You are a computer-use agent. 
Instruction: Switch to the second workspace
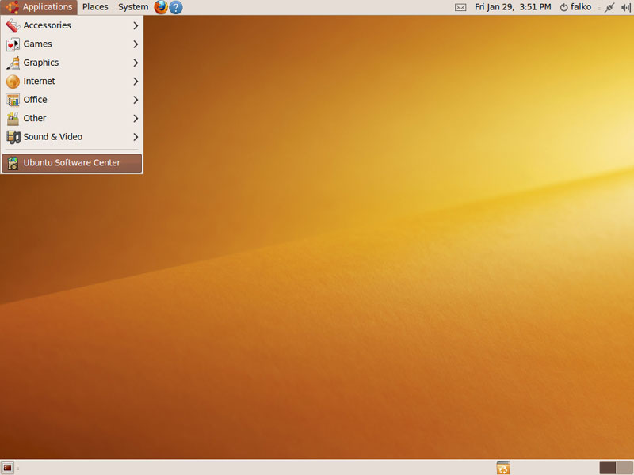(624, 468)
